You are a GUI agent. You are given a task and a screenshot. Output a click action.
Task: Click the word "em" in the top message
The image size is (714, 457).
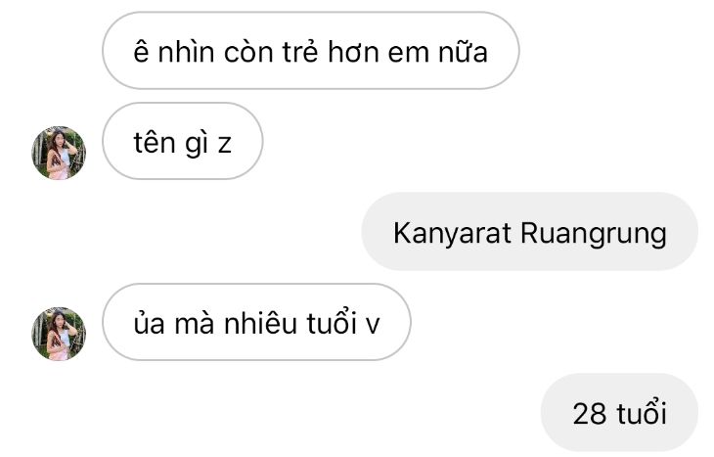(x=408, y=54)
